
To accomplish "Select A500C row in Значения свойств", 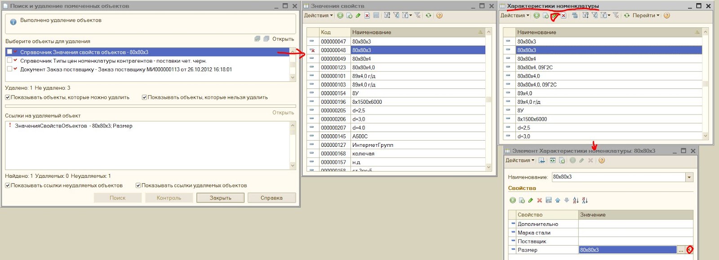I will 396,136.
